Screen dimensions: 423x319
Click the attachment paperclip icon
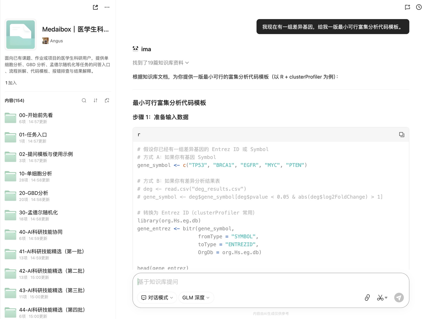(x=367, y=298)
